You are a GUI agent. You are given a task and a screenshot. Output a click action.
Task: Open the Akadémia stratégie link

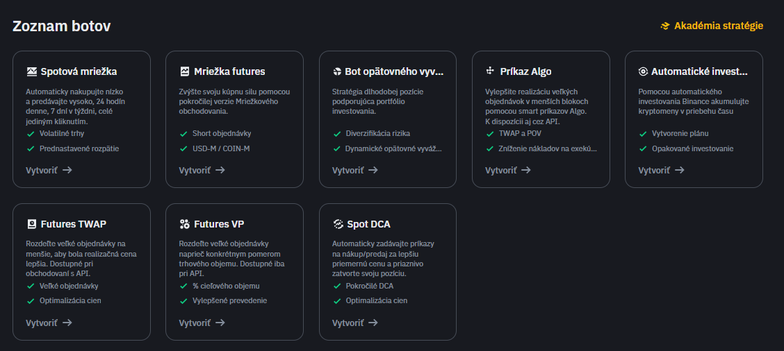(718, 26)
